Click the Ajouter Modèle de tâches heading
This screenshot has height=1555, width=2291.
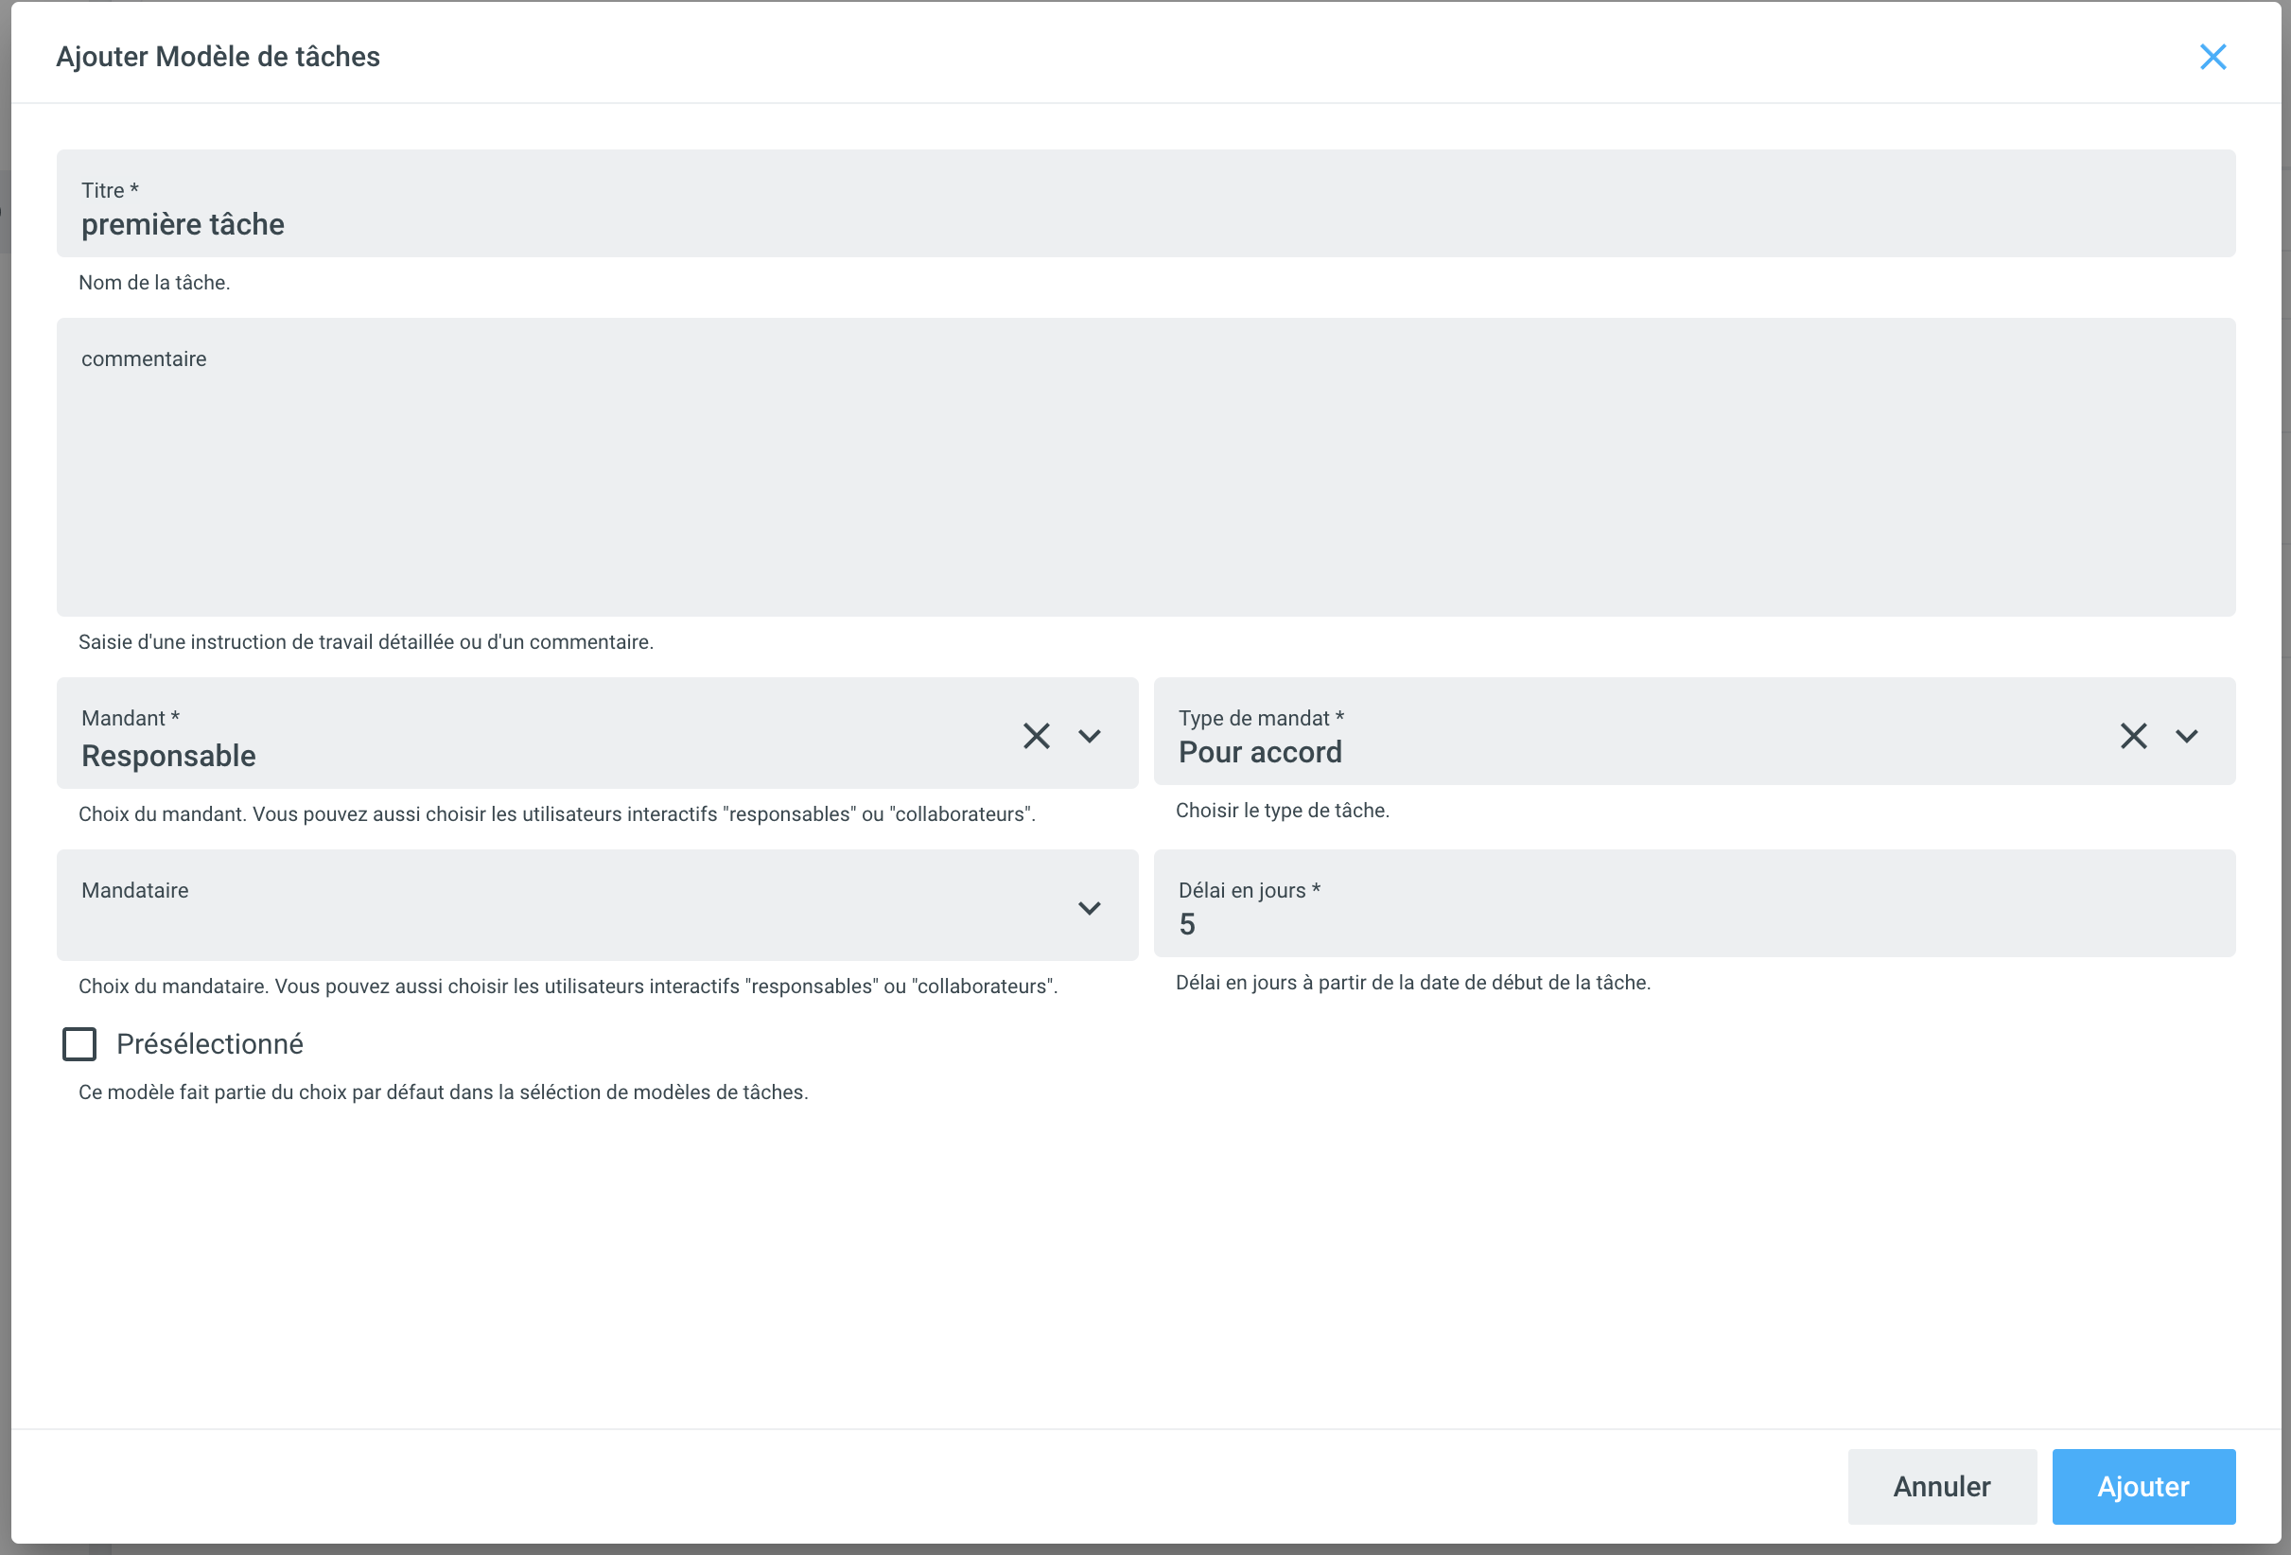[218, 57]
